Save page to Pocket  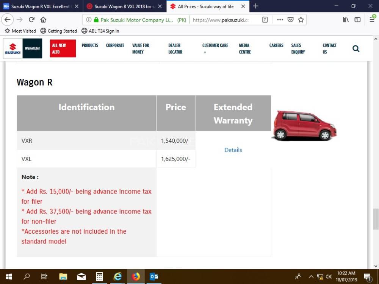(290, 19)
